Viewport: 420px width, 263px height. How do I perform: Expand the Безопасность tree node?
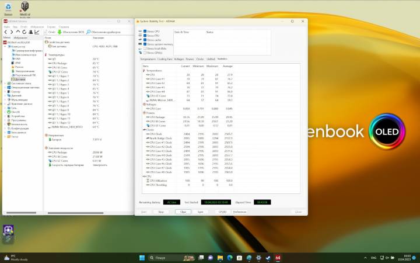(x=5, y=124)
